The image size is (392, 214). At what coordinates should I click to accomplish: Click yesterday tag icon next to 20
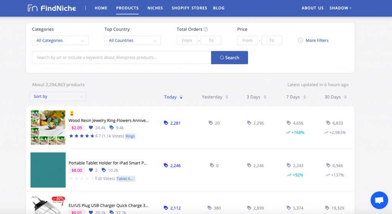click(x=211, y=123)
